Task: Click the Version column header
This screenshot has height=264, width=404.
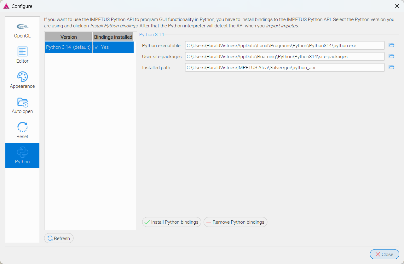Action: click(68, 37)
